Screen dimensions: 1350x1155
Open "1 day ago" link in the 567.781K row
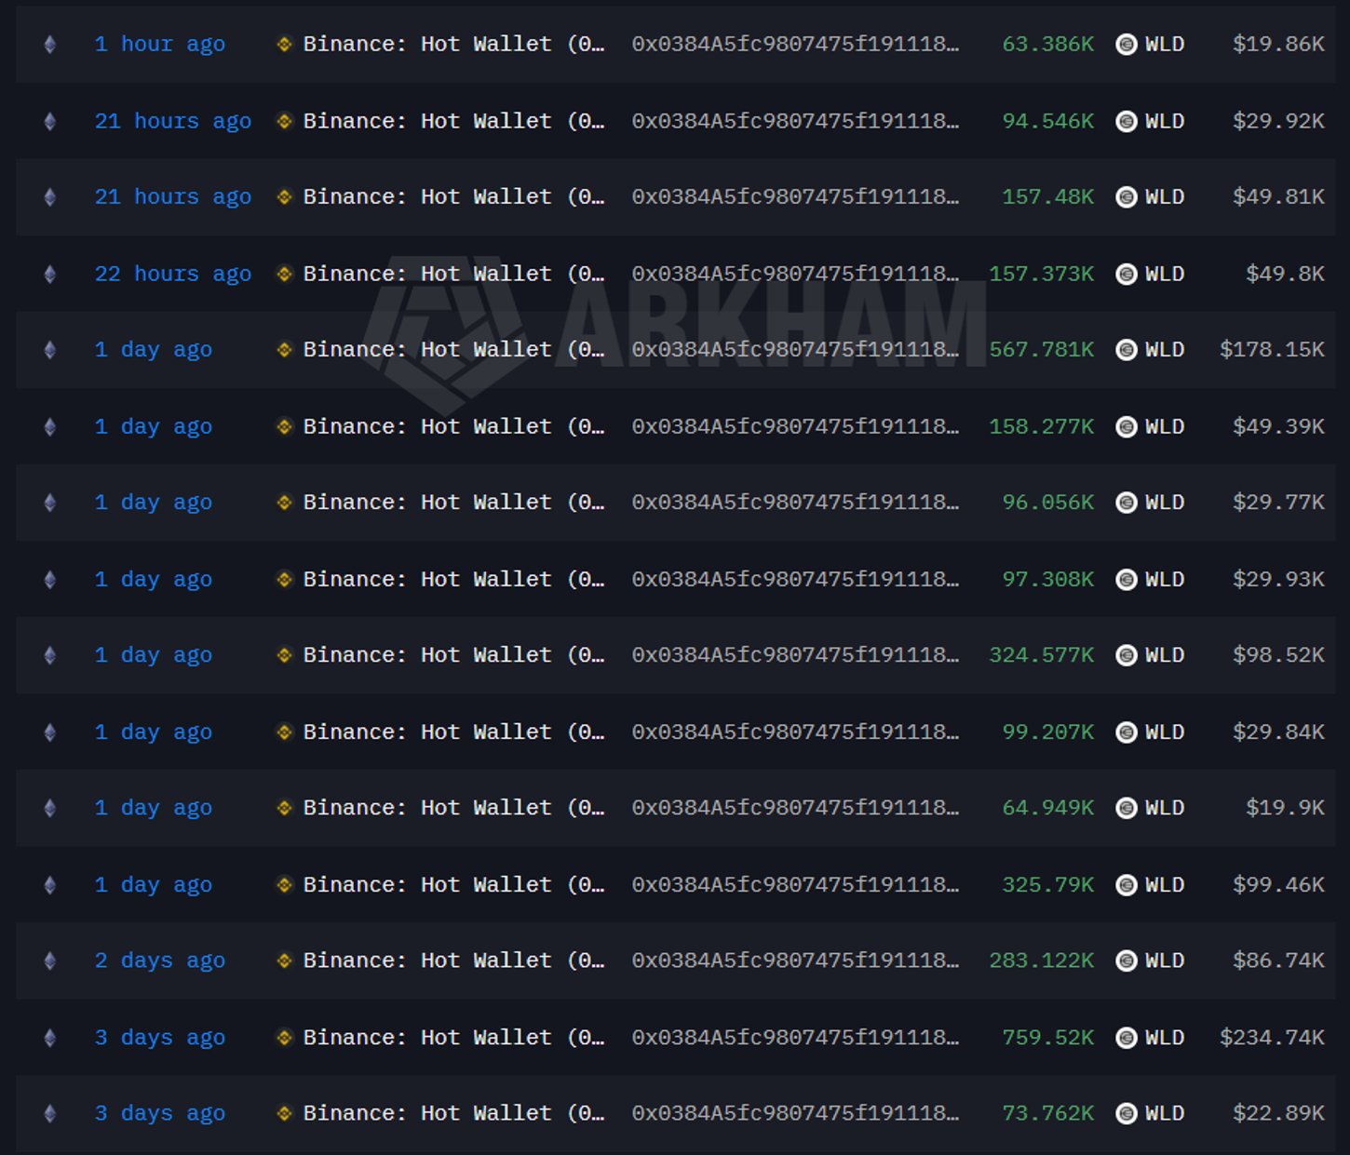point(154,351)
